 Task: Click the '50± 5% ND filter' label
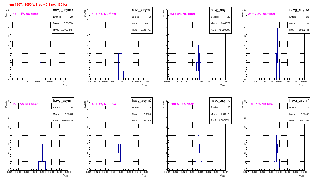coord(104,14)
